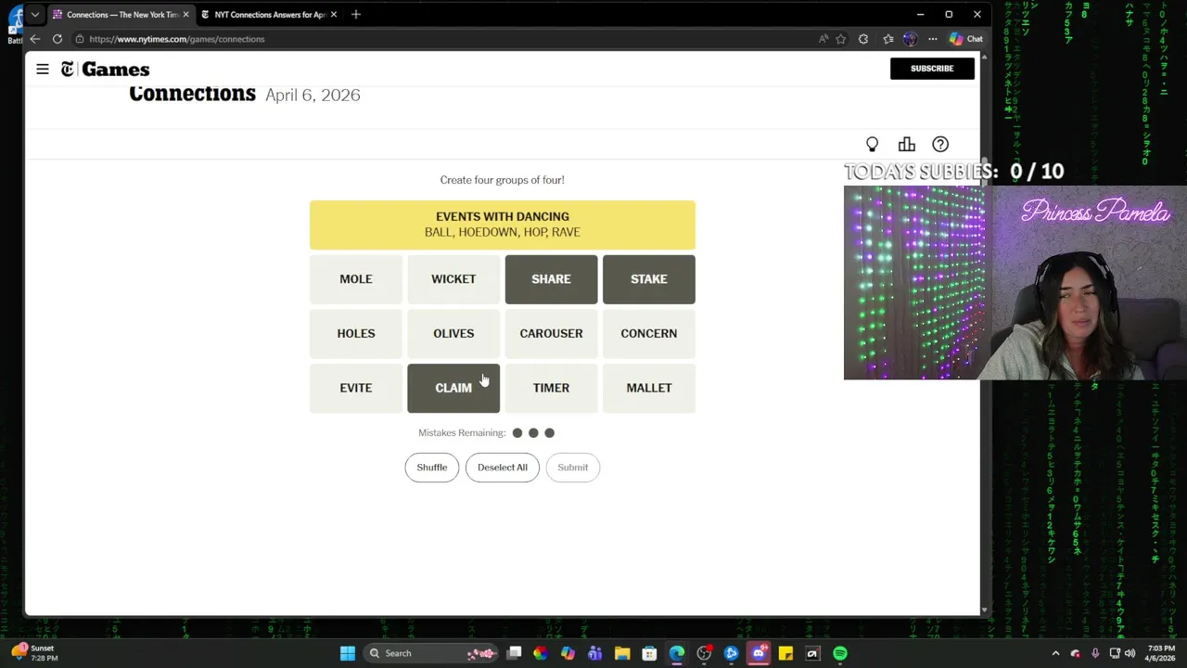Screen dimensions: 1187x668
Task: Open Spotify from the taskbar
Action: point(840,653)
